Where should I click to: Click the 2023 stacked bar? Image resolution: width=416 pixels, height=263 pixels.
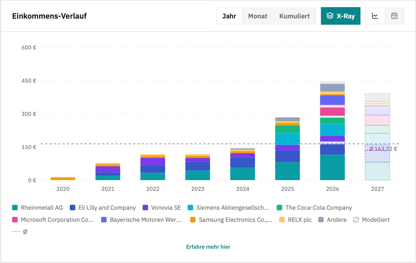click(x=198, y=167)
